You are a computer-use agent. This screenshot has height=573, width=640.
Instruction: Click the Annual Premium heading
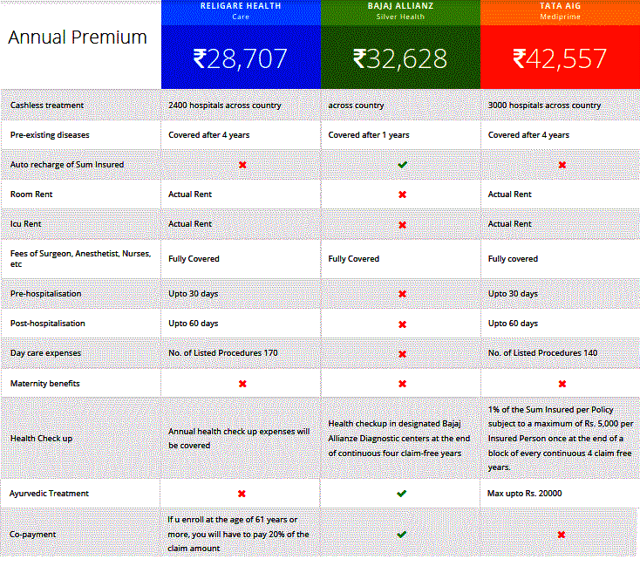78,38
